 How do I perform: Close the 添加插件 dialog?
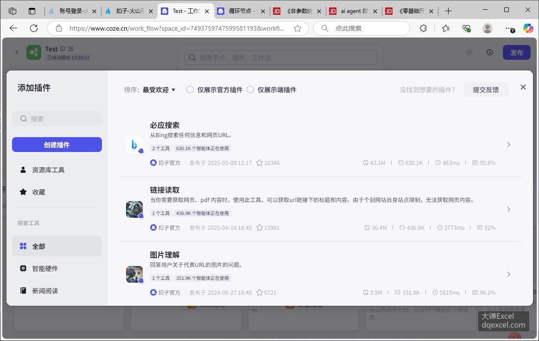[x=523, y=87]
